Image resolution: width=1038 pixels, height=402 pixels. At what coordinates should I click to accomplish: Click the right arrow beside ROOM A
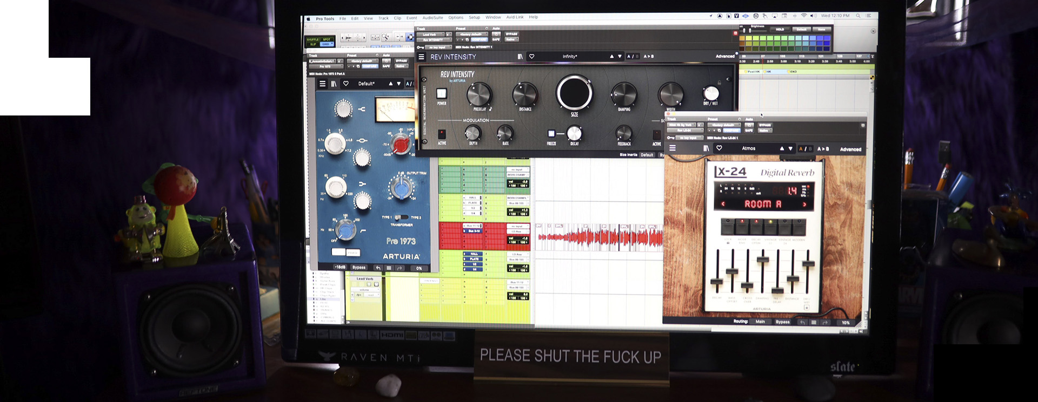coord(804,204)
